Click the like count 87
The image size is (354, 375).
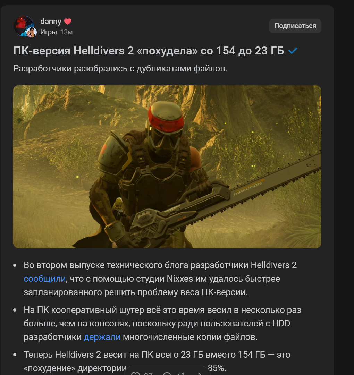148,373
